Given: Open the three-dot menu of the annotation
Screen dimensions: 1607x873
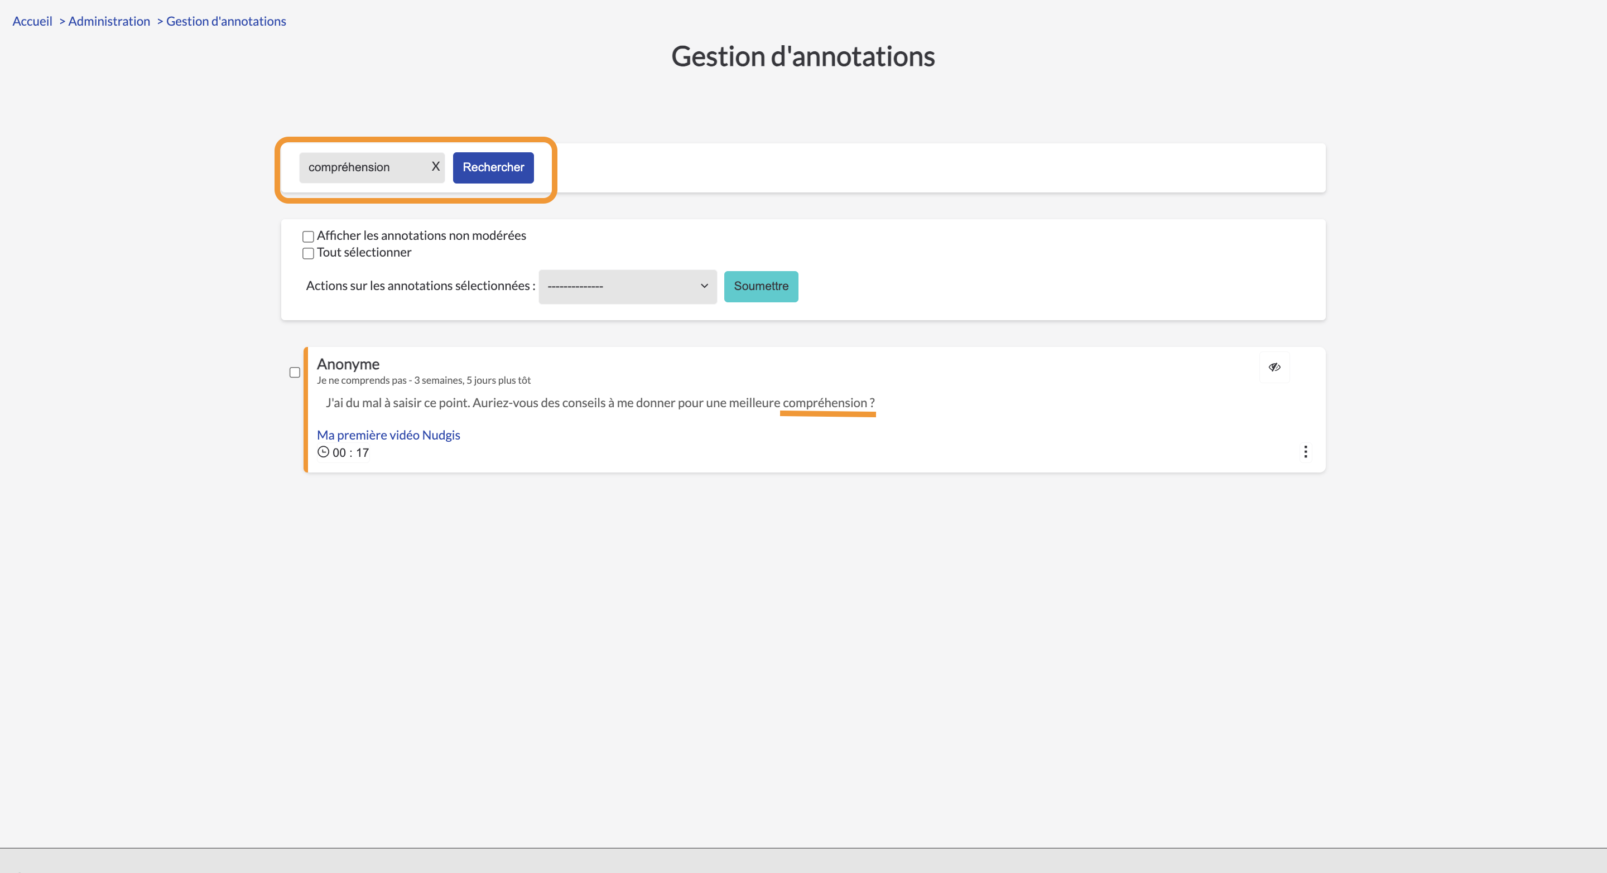Looking at the screenshot, I should point(1305,451).
